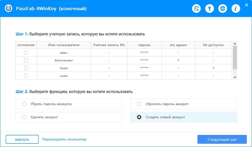Viewport: 252px width, 147px height.
Task: Open the info 'i' icon
Action: [236, 9]
